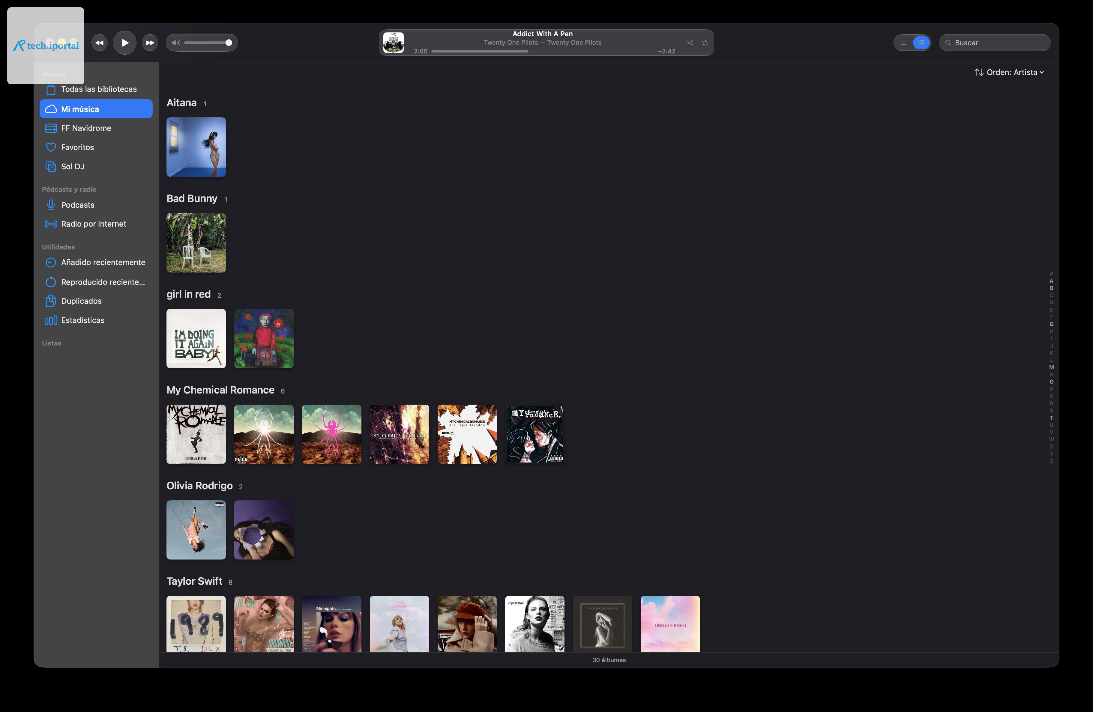Adjust the volume slider
The width and height of the screenshot is (1093, 712).
point(208,43)
